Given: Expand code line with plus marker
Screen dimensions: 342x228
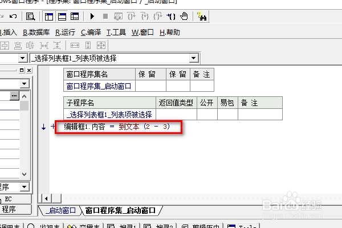Looking at the screenshot, I should (x=52, y=127).
